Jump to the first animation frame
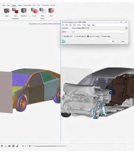 25,146
